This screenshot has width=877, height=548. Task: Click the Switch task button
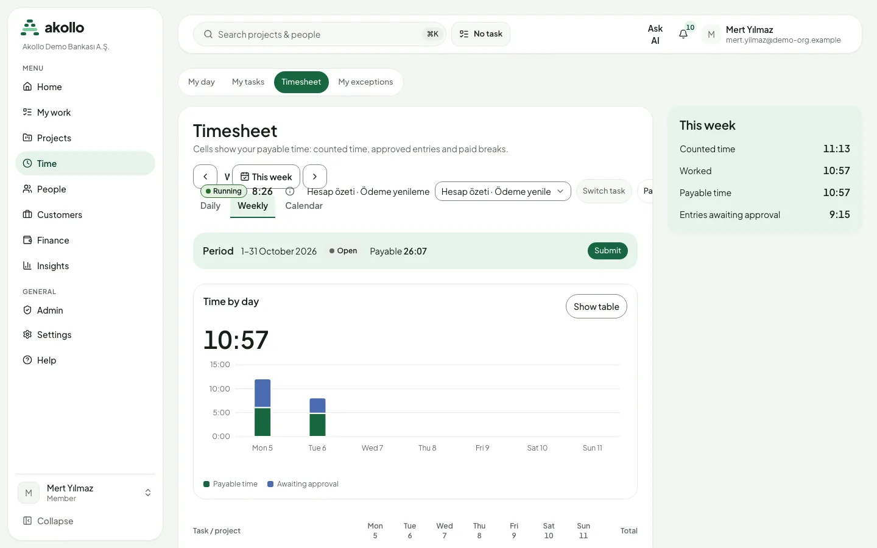[604, 191]
